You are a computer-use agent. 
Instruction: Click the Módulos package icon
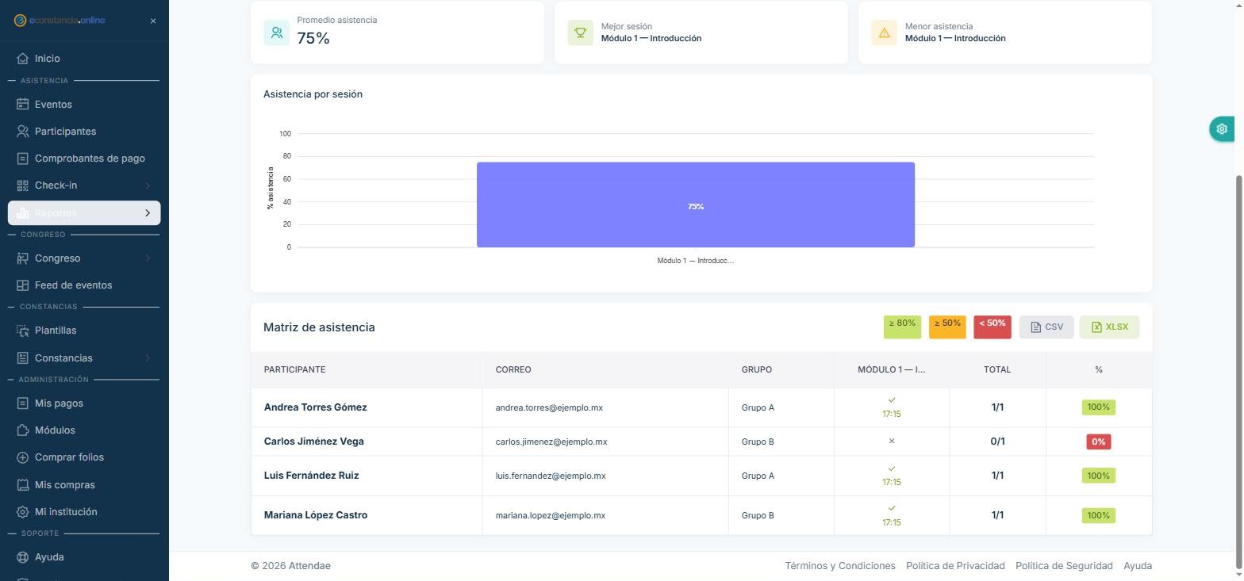pos(22,430)
